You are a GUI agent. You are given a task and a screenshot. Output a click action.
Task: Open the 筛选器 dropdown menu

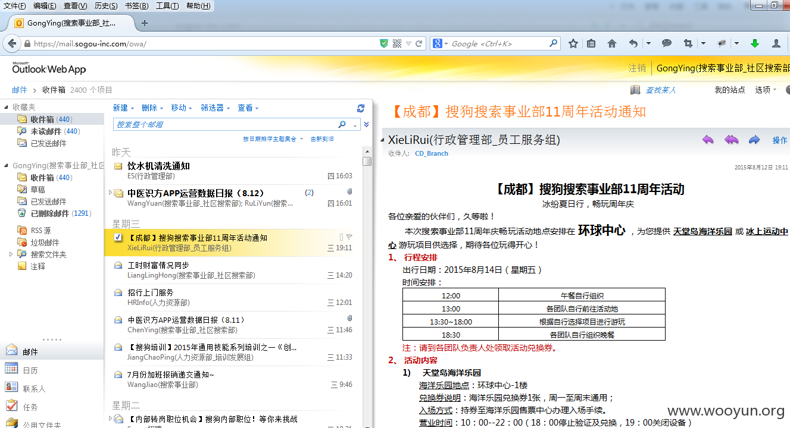click(216, 108)
